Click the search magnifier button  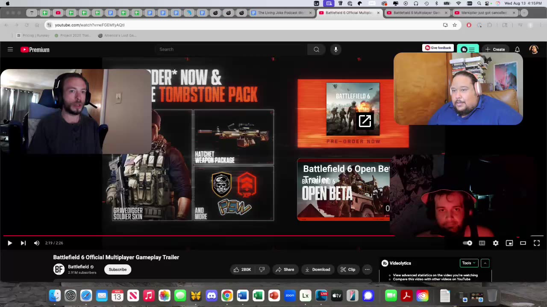tap(316, 49)
